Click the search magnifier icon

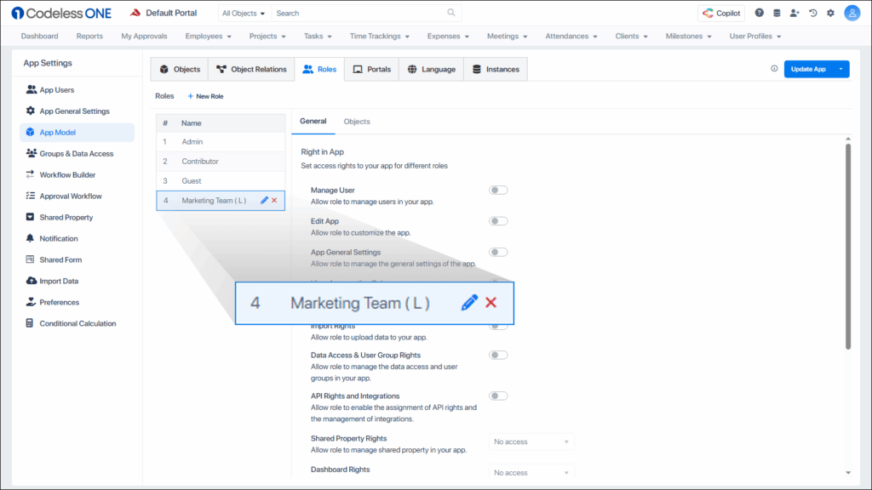[451, 13]
